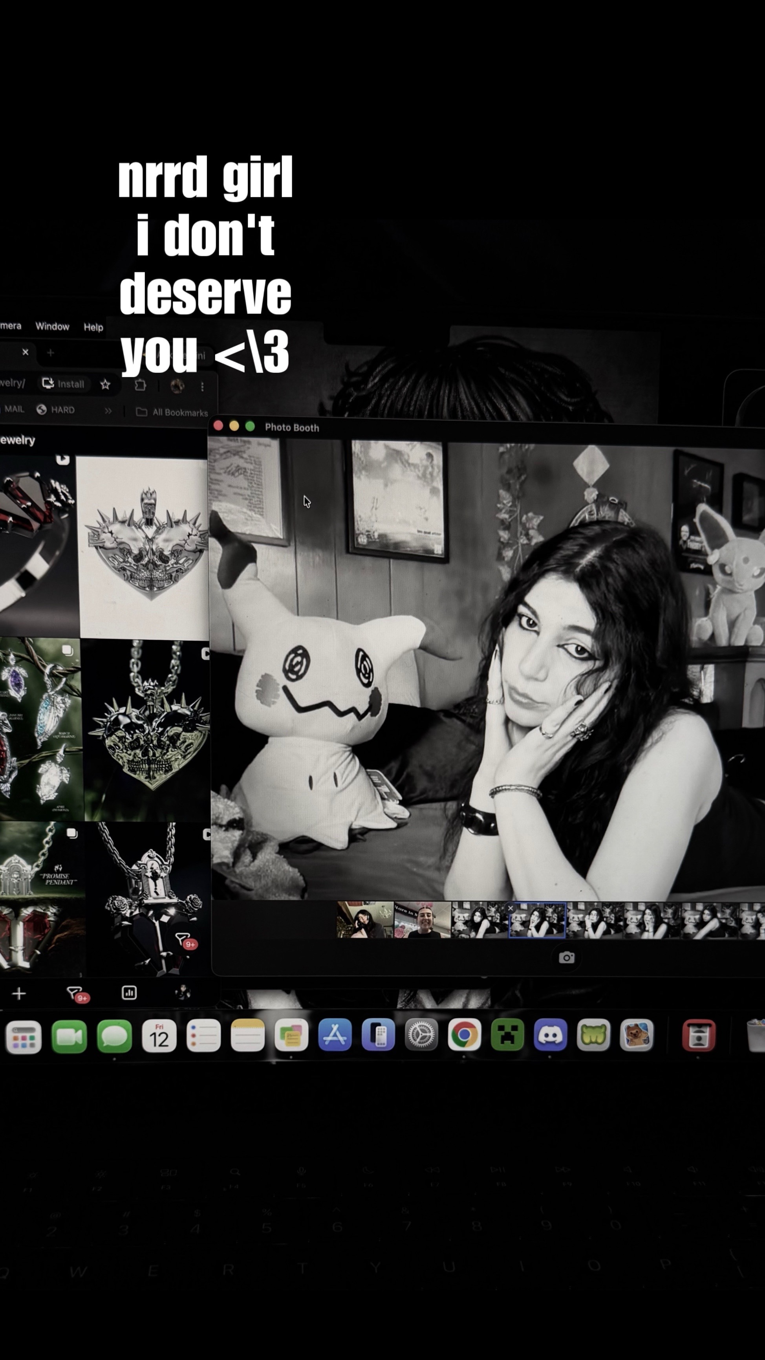Switch to Photo Booth in the Dock
The width and height of the screenshot is (765, 1360).
click(699, 1035)
